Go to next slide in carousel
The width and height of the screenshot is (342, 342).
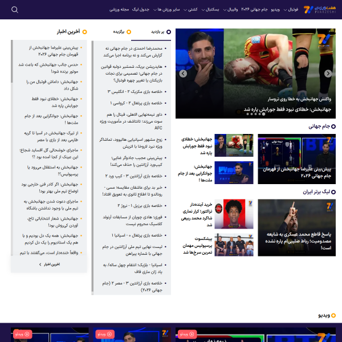[328, 74]
